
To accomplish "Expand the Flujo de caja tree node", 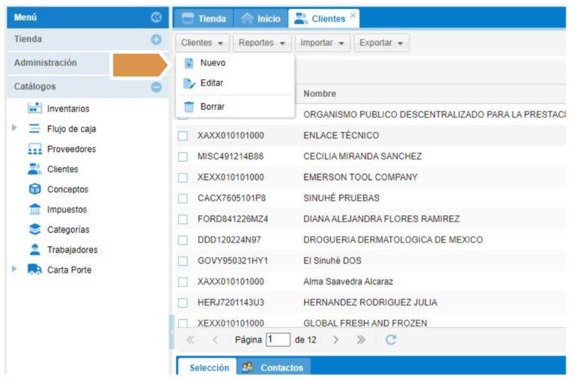I will tap(14, 129).
